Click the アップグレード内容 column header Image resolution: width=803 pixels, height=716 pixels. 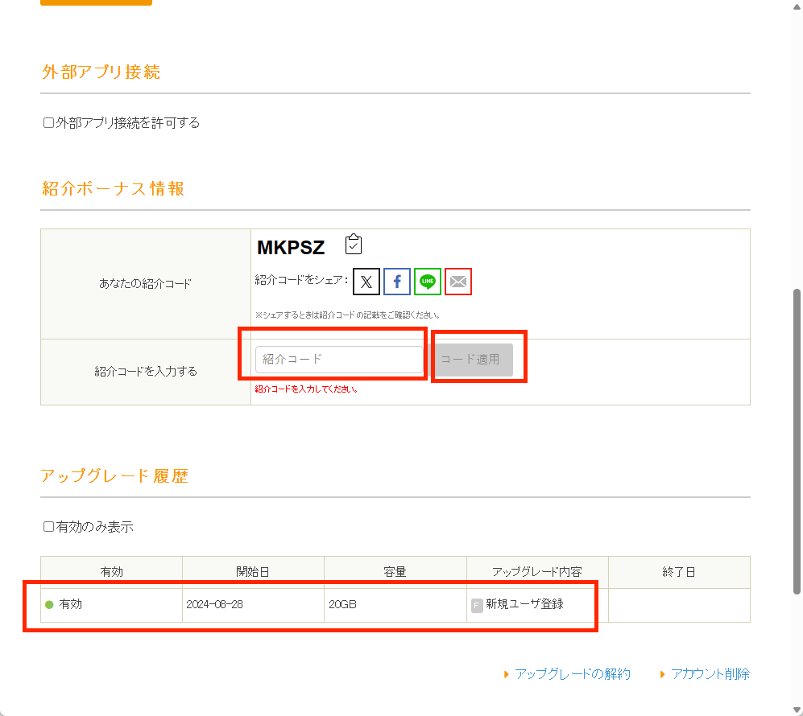click(x=538, y=572)
